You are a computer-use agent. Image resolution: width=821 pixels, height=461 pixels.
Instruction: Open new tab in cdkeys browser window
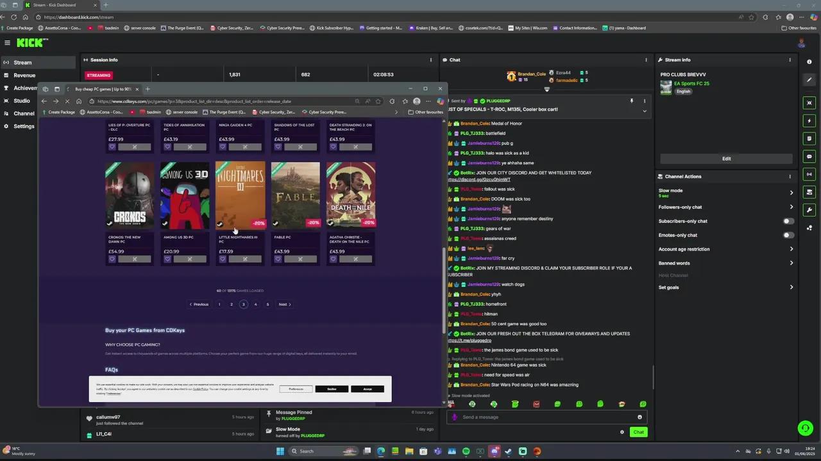click(x=148, y=89)
